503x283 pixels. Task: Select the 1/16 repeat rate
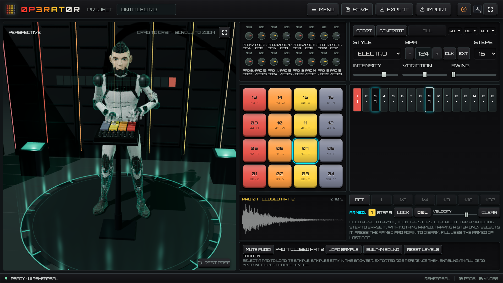point(468,200)
